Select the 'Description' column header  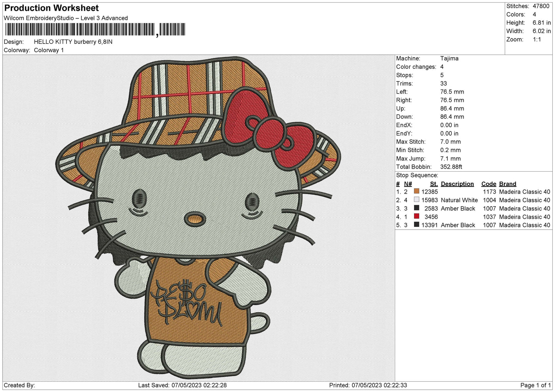click(x=457, y=184)
